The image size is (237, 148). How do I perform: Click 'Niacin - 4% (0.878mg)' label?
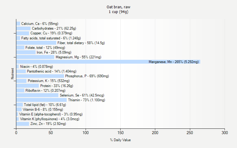[x=36, y=67]
